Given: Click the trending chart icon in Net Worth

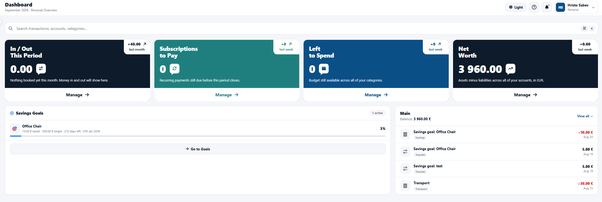Looking at the screenshot, I should (510, 69).
